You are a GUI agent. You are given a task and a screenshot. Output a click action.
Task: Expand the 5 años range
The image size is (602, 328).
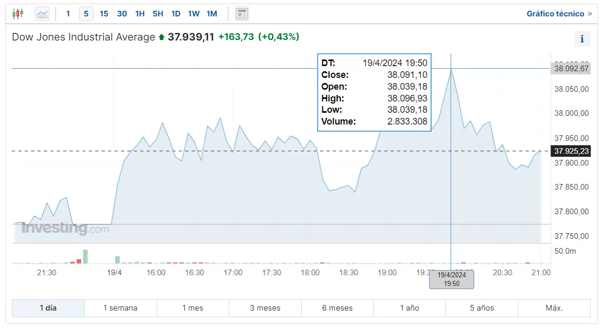pyautogui.click(x=481, y=308)
